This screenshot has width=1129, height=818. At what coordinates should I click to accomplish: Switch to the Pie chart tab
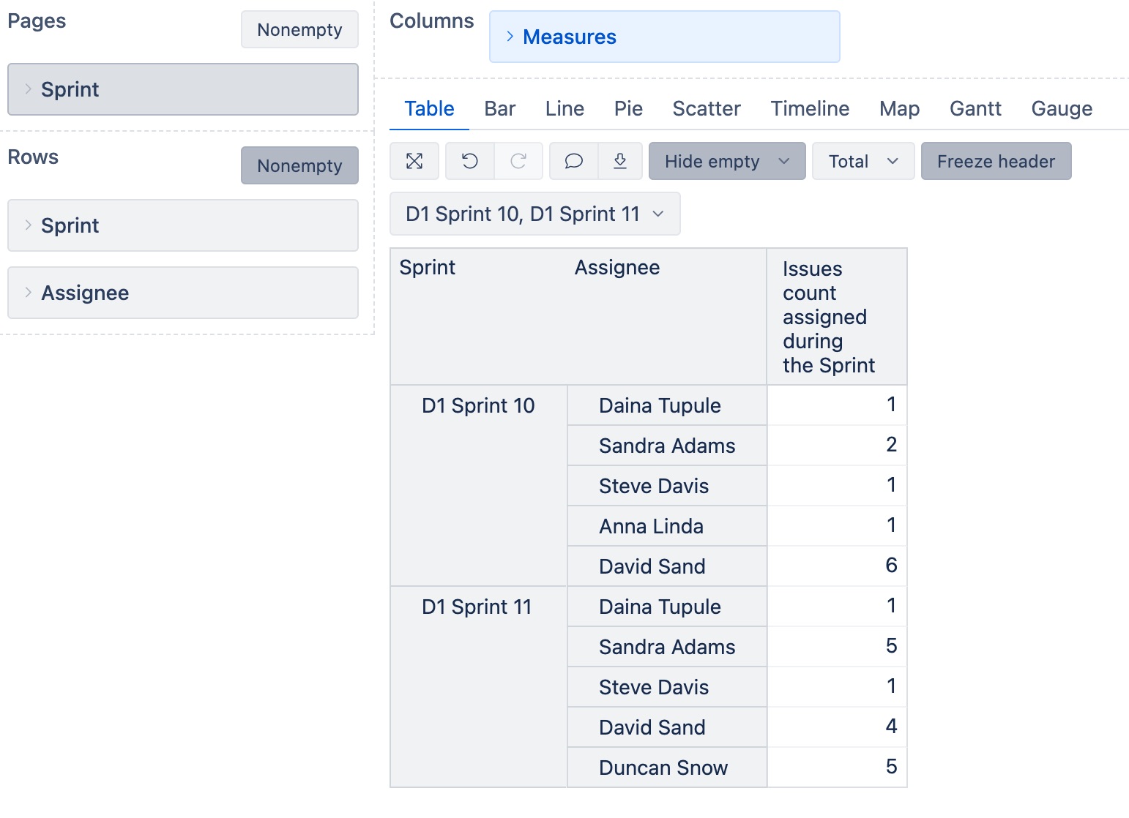tap(628, 109)
